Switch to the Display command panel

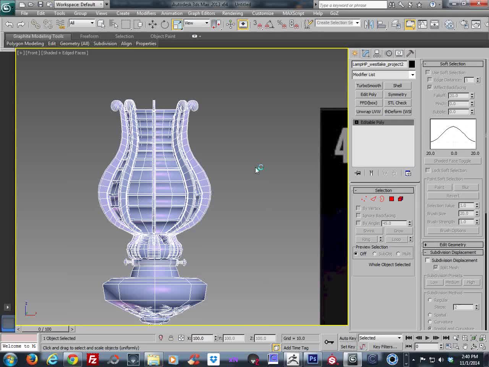coord(399,53)
